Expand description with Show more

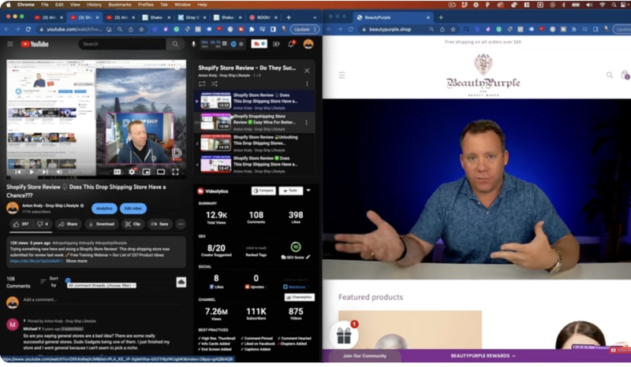pyautogui.click(x=77, y=261)
